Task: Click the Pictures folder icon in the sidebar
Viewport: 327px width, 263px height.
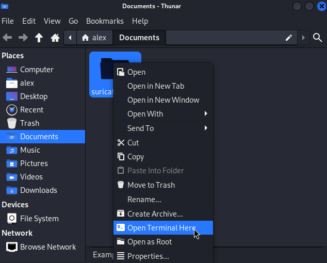Action: [x=12, y=163]
